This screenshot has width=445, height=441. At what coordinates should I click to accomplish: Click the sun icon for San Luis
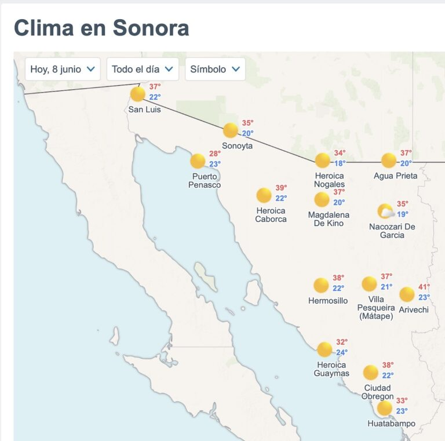pyautogui.click(x=138, y=94)
